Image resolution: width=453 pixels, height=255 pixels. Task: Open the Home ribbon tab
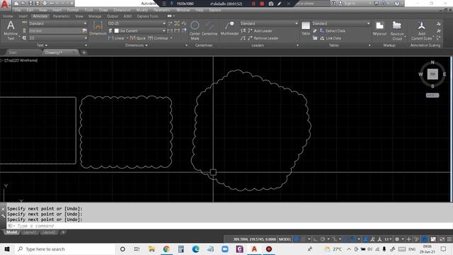(x=8, y=16)
